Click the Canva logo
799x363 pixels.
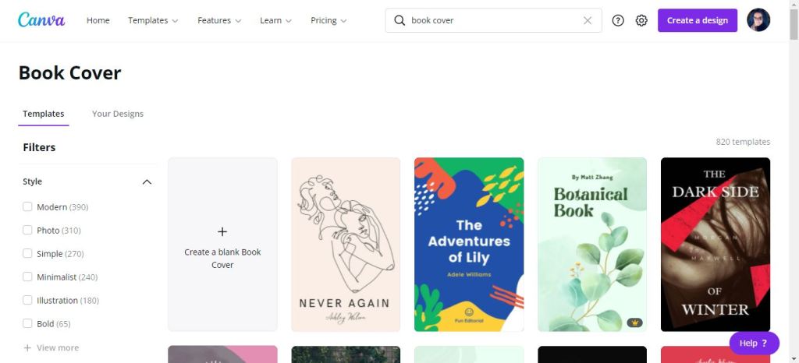[40, 20]
